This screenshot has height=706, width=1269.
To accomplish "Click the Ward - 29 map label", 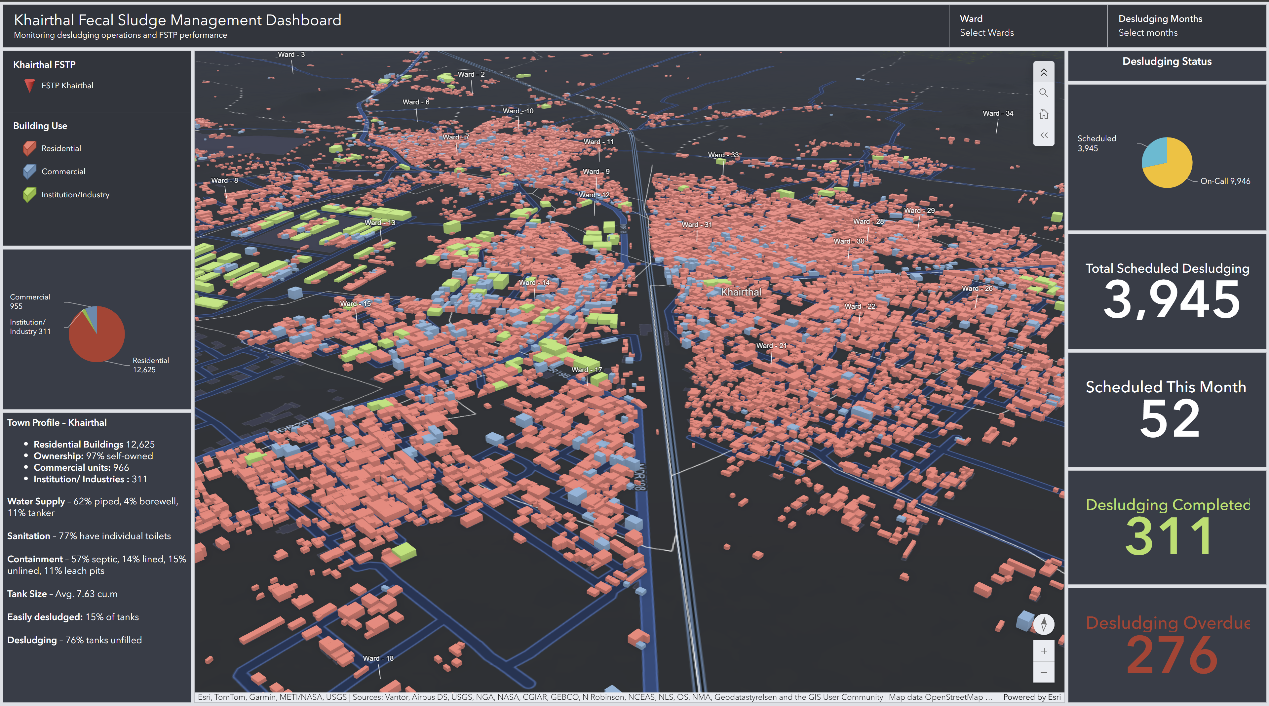I will pyautogui.click(x=919, y=210).
